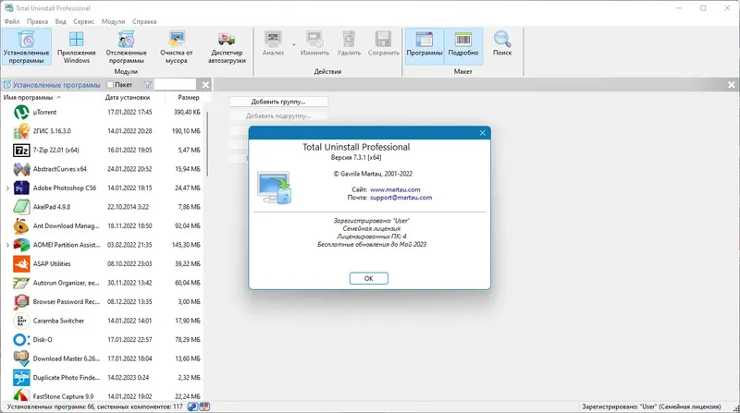Select the AOMEI Partition Assistant icon
Viewport: 740px width, 413px height.
tap(21, 245)
